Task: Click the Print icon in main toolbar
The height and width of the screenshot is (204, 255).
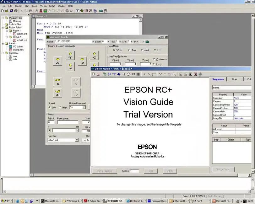Action: pos(16,11)
